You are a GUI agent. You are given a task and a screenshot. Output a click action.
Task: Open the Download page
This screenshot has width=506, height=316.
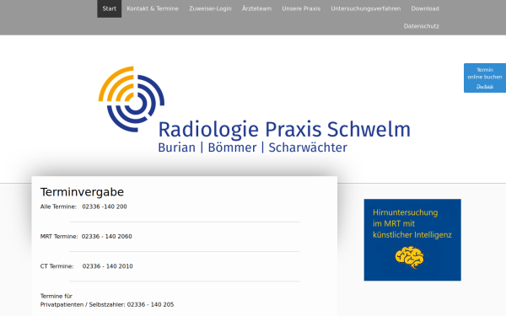(x=425, y=8)
